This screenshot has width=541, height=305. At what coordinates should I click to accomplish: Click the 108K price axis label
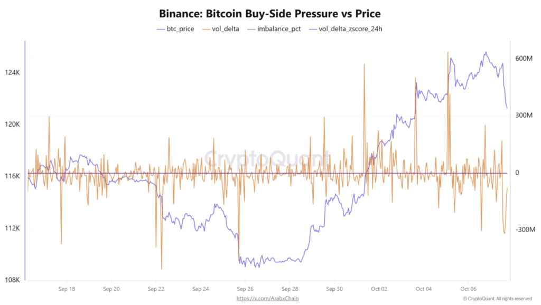12,280
